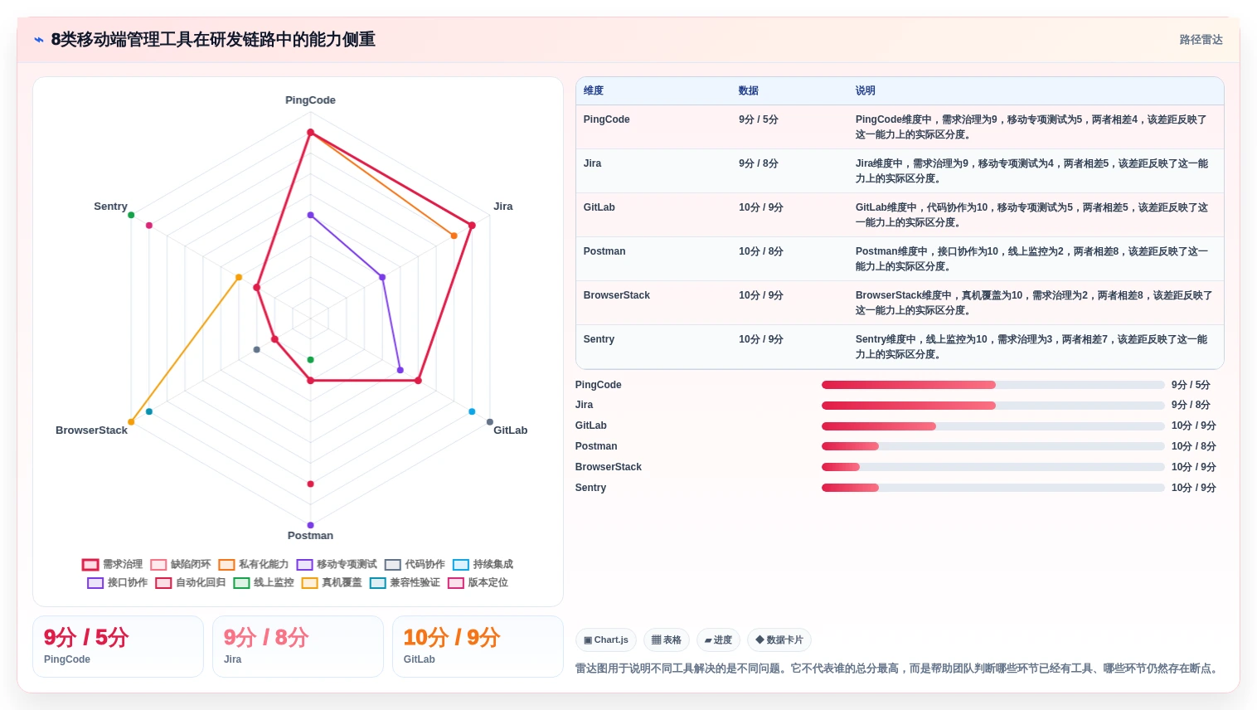Toggle the 真机覆盖 legend series
1257x710 pixels.
332,582
